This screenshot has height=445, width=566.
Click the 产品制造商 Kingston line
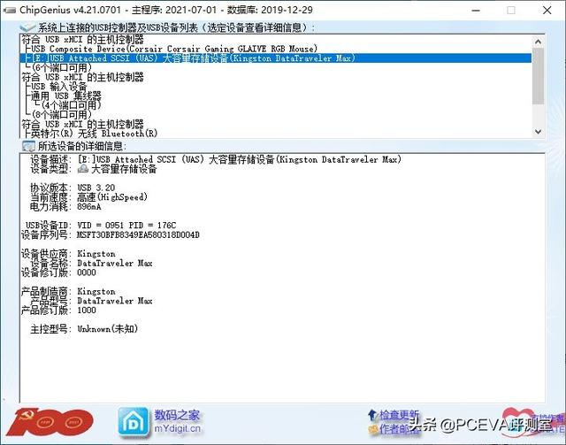point(68,291)
